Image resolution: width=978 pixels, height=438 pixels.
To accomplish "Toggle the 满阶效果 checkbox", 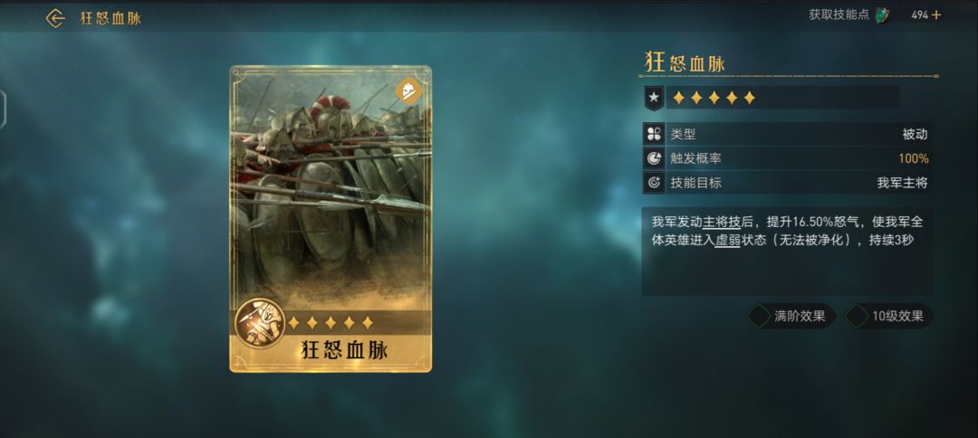I will pyautogui.click(x=759, y=316).
